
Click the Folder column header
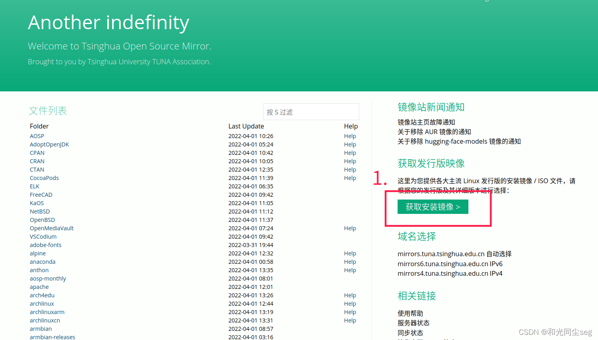coord(39,126)
